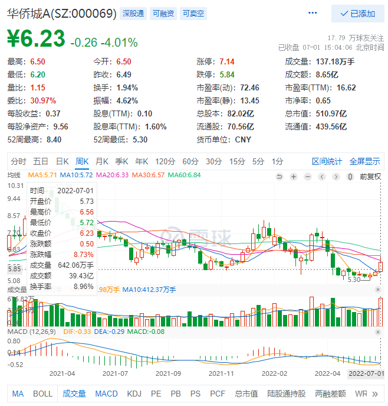Click the 可卖空 tag
Image resolution: width=388 pixels, height=406 pixels.
tap(193, 14)
